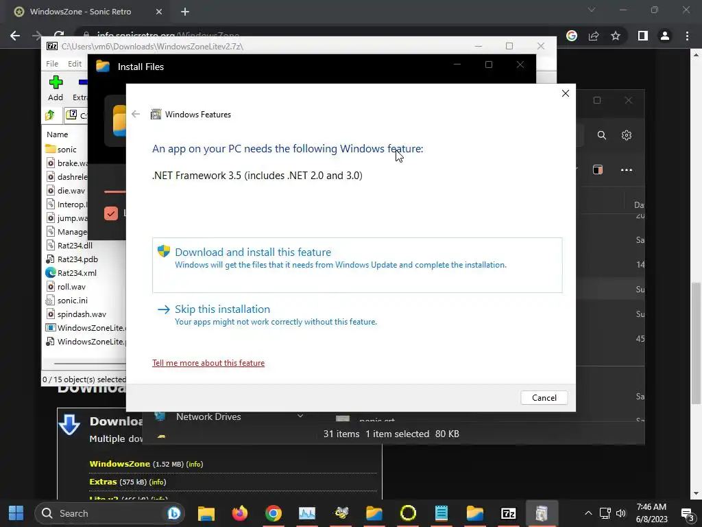This screenshot has height=527, width=702.
Task: Open the Windows Start menu
Action: point(16,513)
